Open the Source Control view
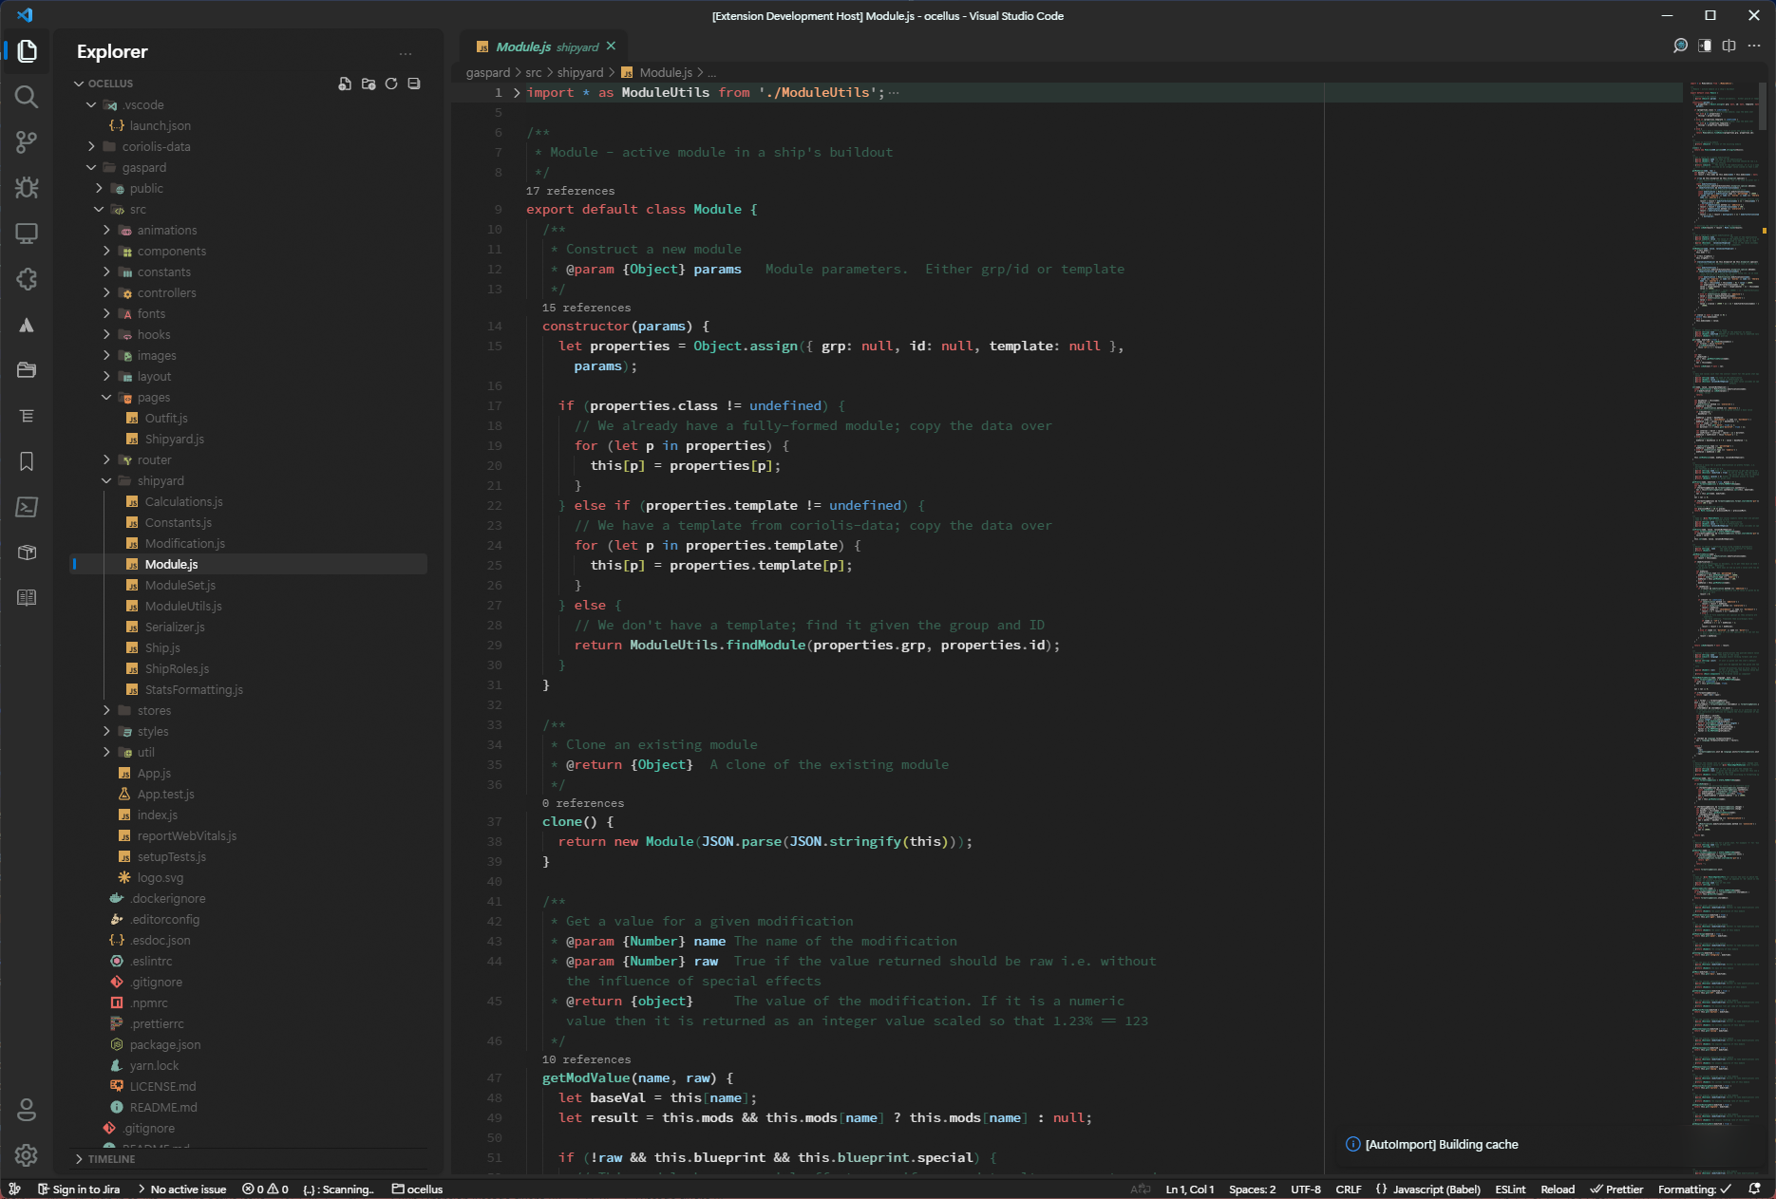Image resolution: width=1776 pixels, height=1199 pixels. [x=27, y=142]
